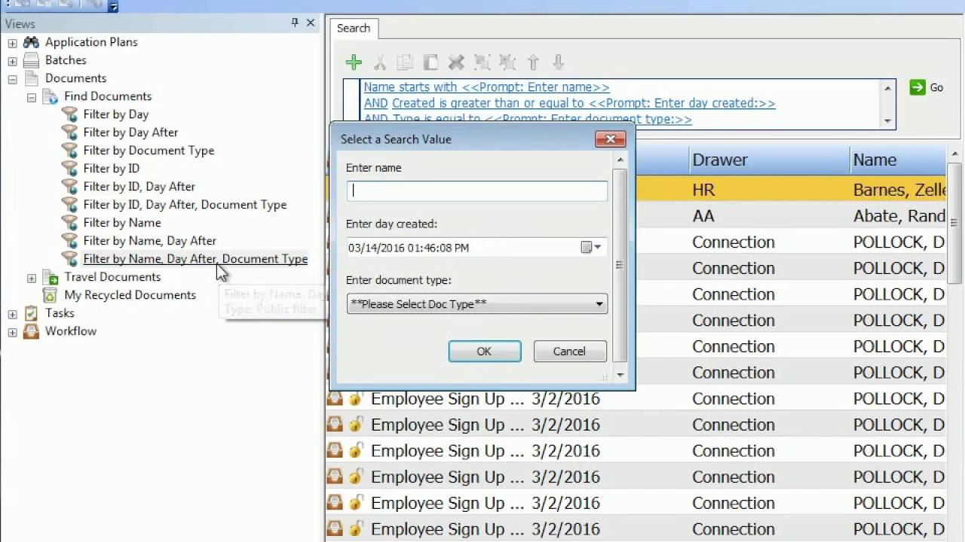Cancel the Select a Search Value dialog
The height and width of the screenshot is (542, 965).
pos(569,352)
